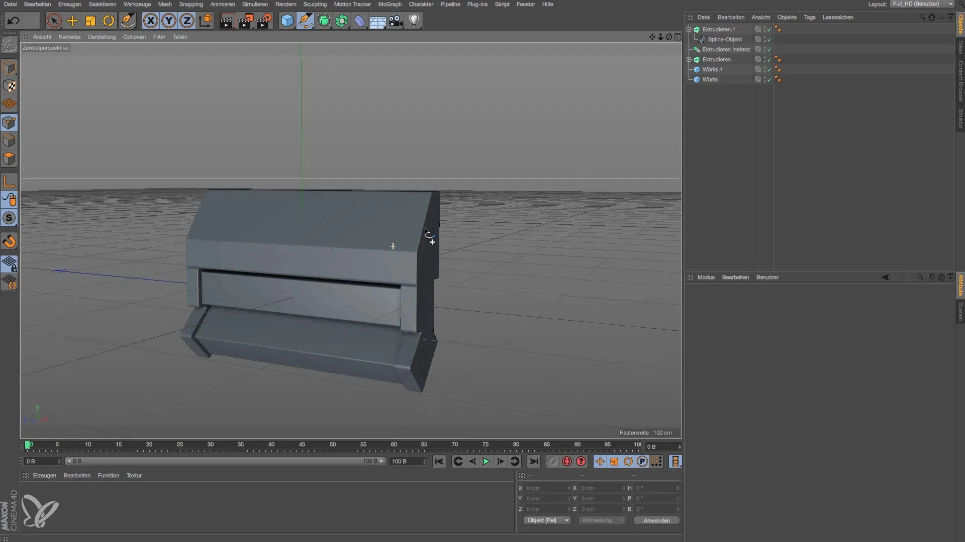Jump to the end of animation
The height and width of the screenshot is (542, 965).
point(533,461)
